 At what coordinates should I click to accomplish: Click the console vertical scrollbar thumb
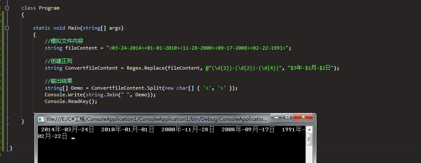click(x=309, y=139)
